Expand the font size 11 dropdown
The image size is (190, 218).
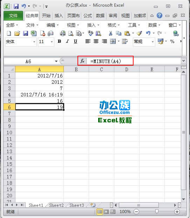(x=52, y=42)
